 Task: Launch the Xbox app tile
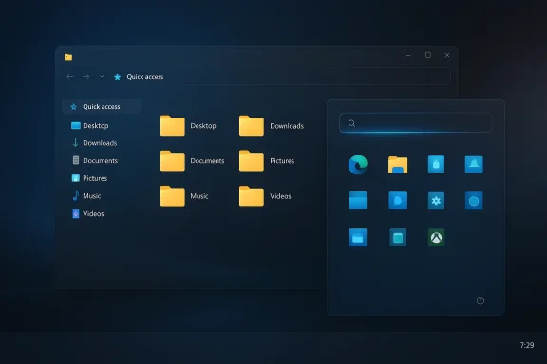436,238
